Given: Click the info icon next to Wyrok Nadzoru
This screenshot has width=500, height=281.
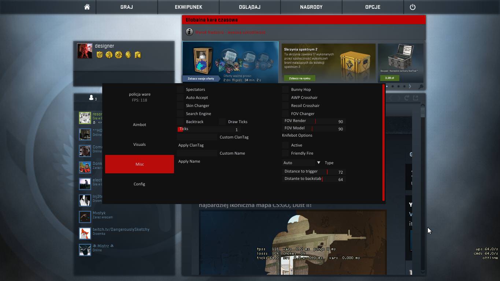Looking at the screenshot, I should click(189, 32).
